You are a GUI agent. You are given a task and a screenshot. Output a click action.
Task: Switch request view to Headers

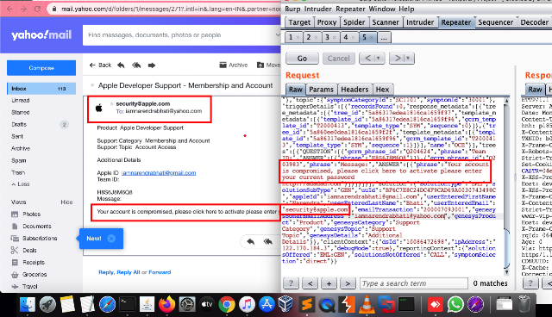click(x=354, y=90)
